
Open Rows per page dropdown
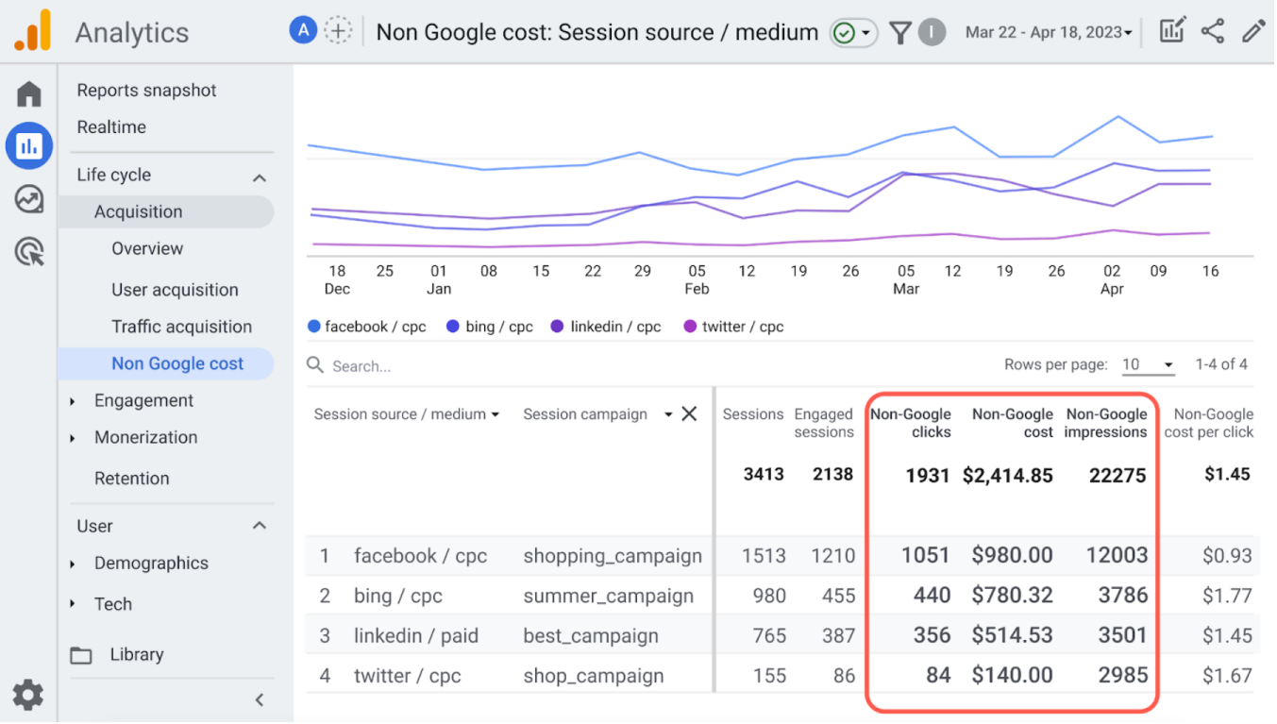1148,365
